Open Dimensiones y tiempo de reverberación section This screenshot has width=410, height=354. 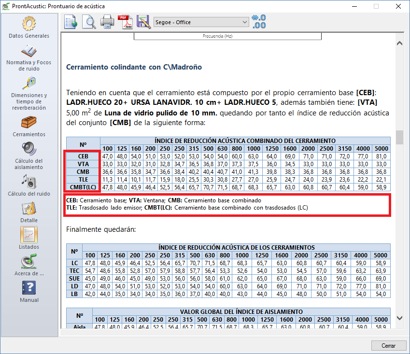click(29, 93)
